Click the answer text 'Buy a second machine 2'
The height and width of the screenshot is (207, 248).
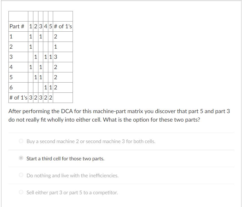click(x=91, y=141)
